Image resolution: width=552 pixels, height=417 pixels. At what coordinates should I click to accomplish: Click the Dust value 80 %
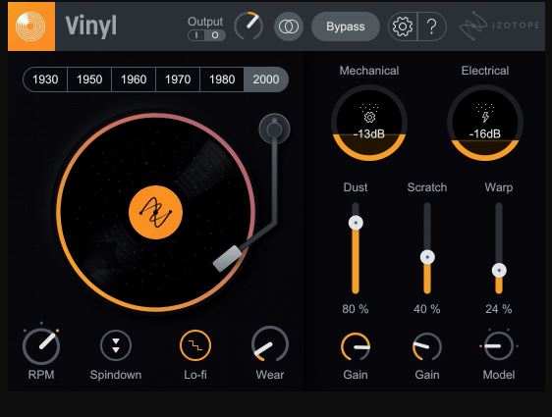pos(356,309)
